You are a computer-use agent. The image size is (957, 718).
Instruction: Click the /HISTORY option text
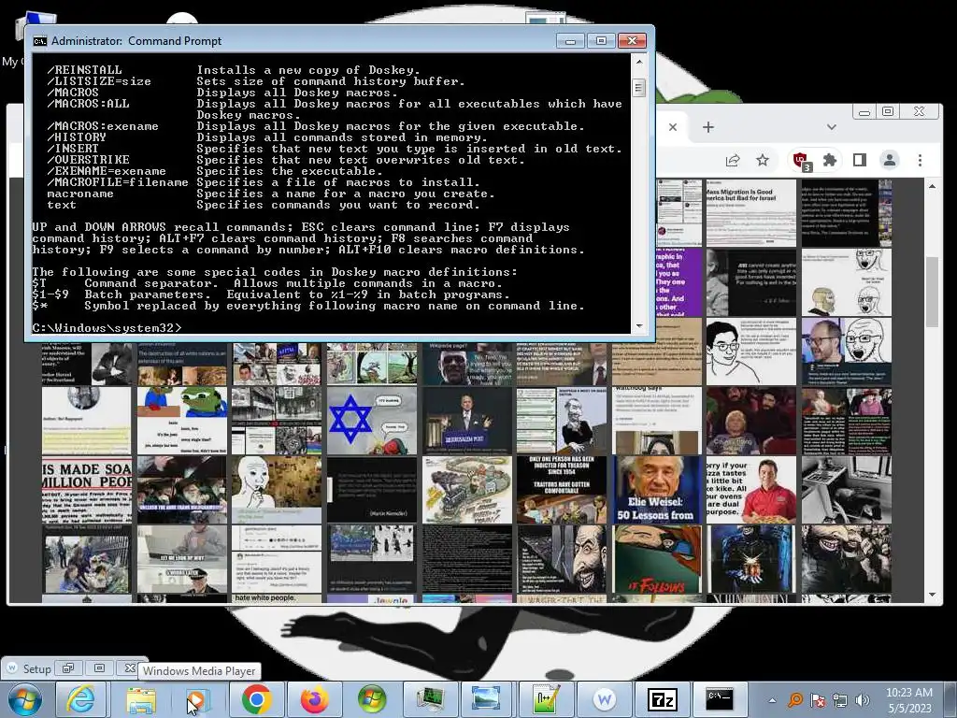[77, 137]
